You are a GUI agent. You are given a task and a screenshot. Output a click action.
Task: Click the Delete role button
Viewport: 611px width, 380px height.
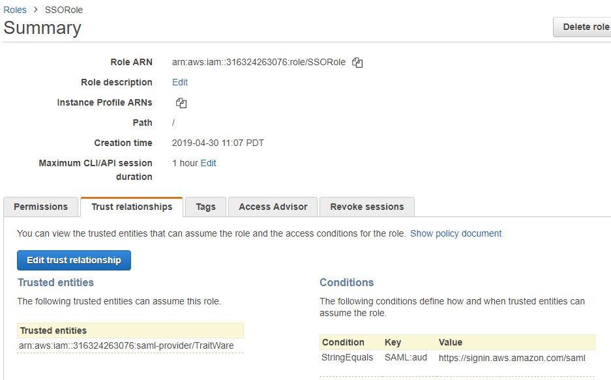pyautogui.click(x=582, y=27)
